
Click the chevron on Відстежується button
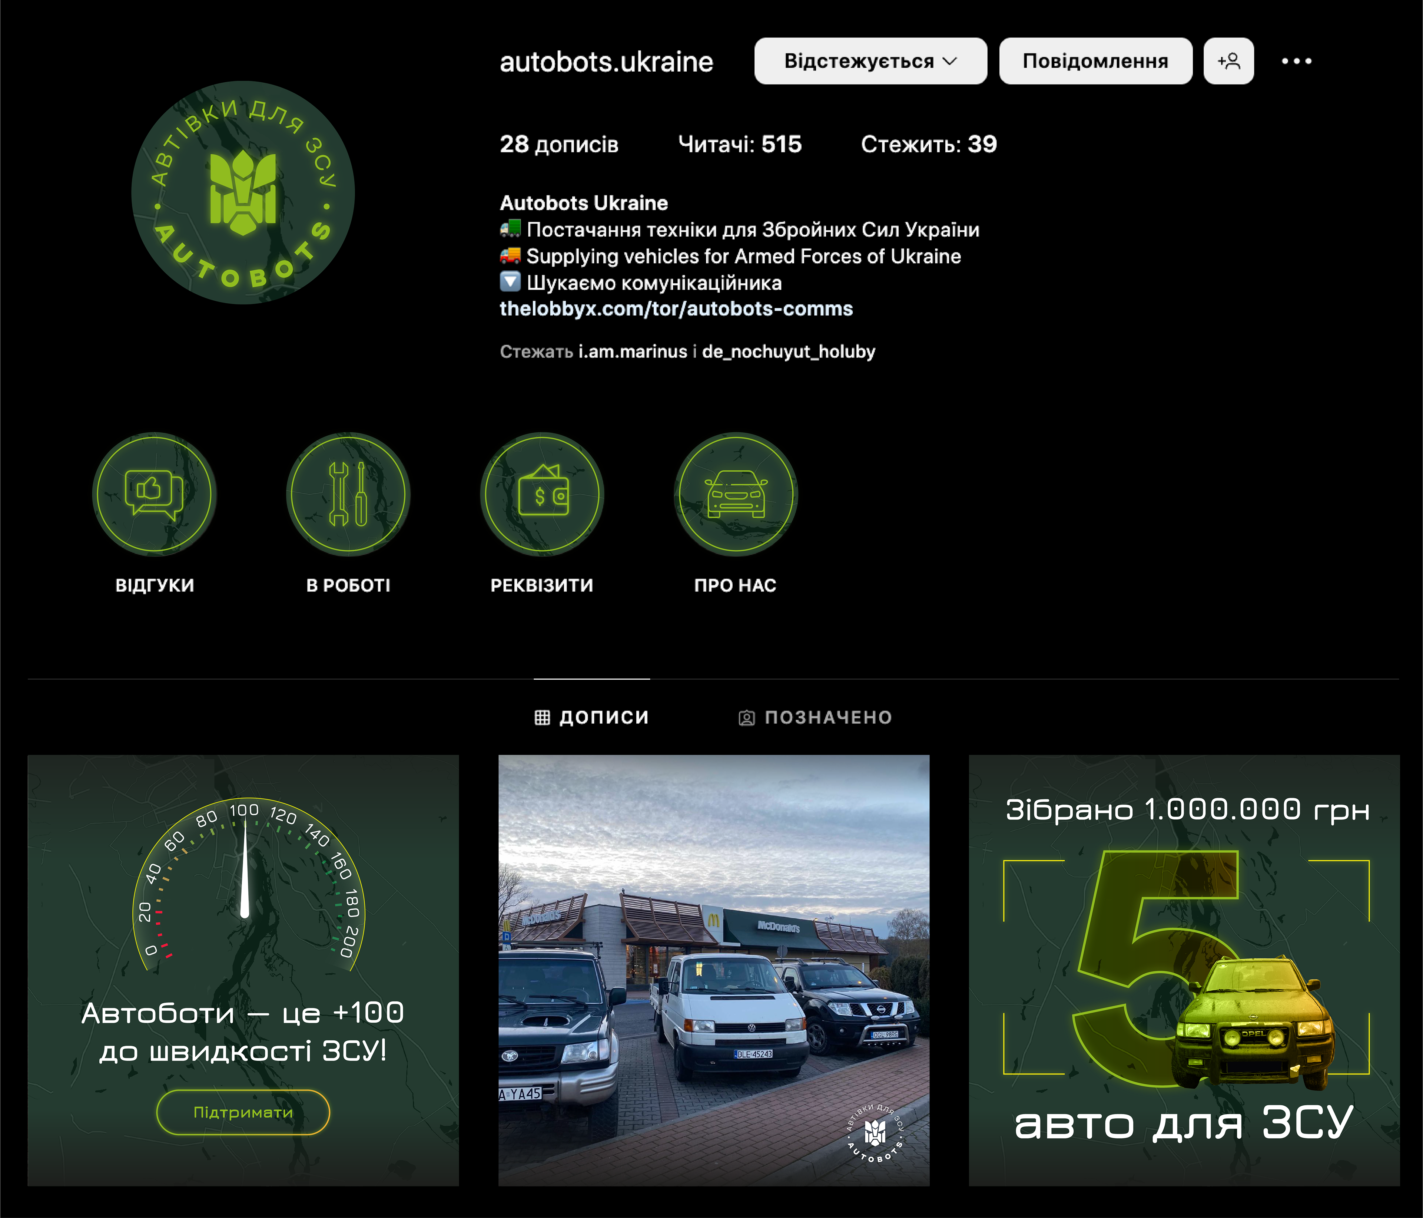(950, 61)
